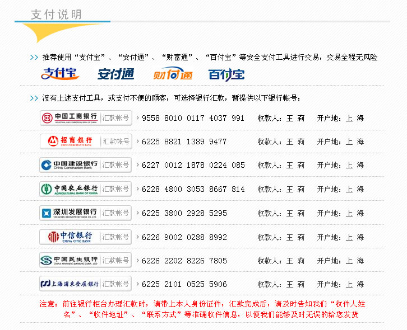Click 收款人: 王莉 in the 中信银行 row
This screenshot has width=407, height=330.
281,237
